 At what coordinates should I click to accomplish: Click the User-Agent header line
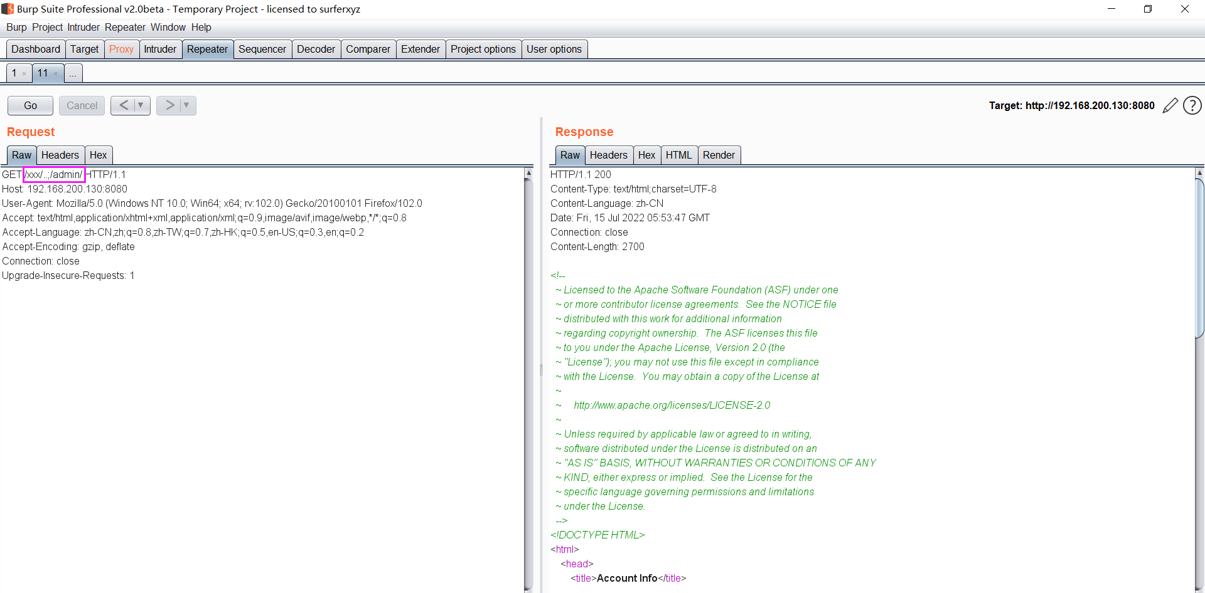tap(212, 203)
